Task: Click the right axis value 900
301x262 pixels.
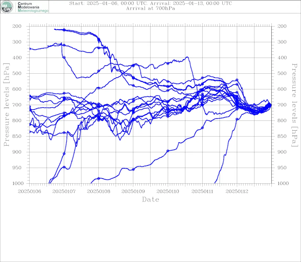Action: click(282, 152)
